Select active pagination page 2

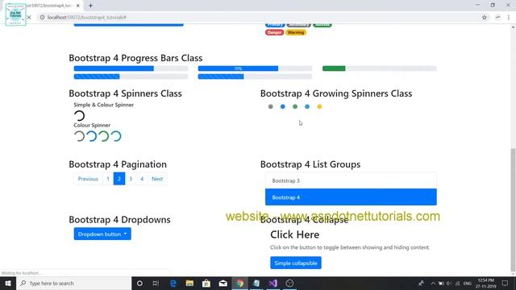(x=119, y=179)
